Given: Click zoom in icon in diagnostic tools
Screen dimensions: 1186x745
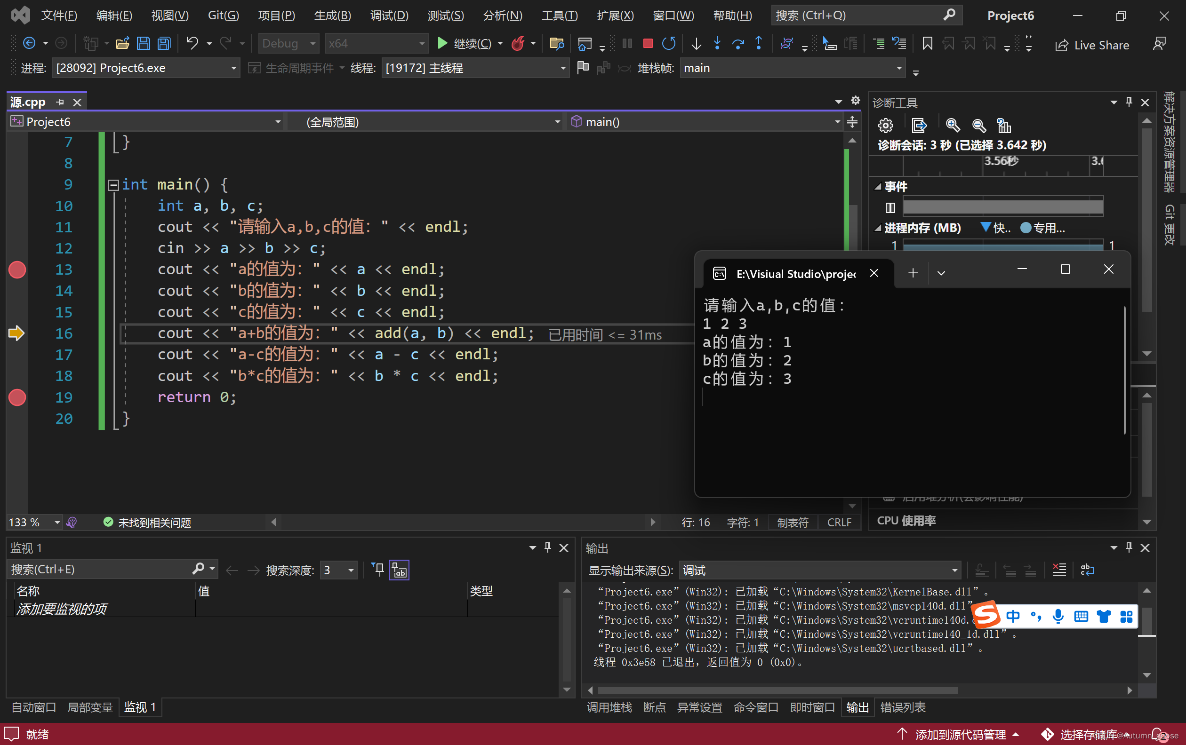Looking at the screenshot, I should coord(953,126).
